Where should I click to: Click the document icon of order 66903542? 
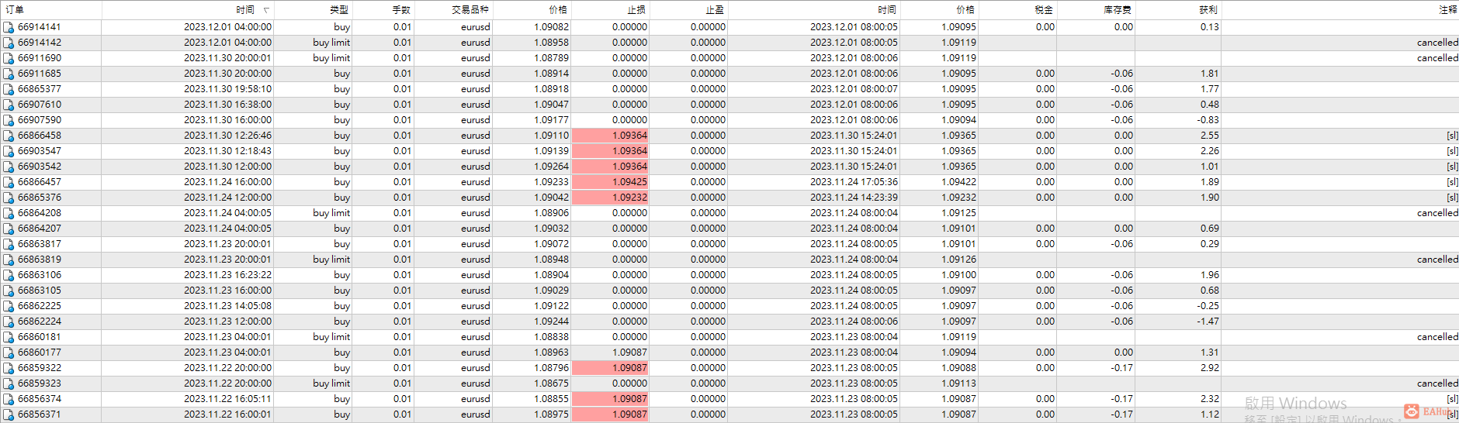pos(9,167)
